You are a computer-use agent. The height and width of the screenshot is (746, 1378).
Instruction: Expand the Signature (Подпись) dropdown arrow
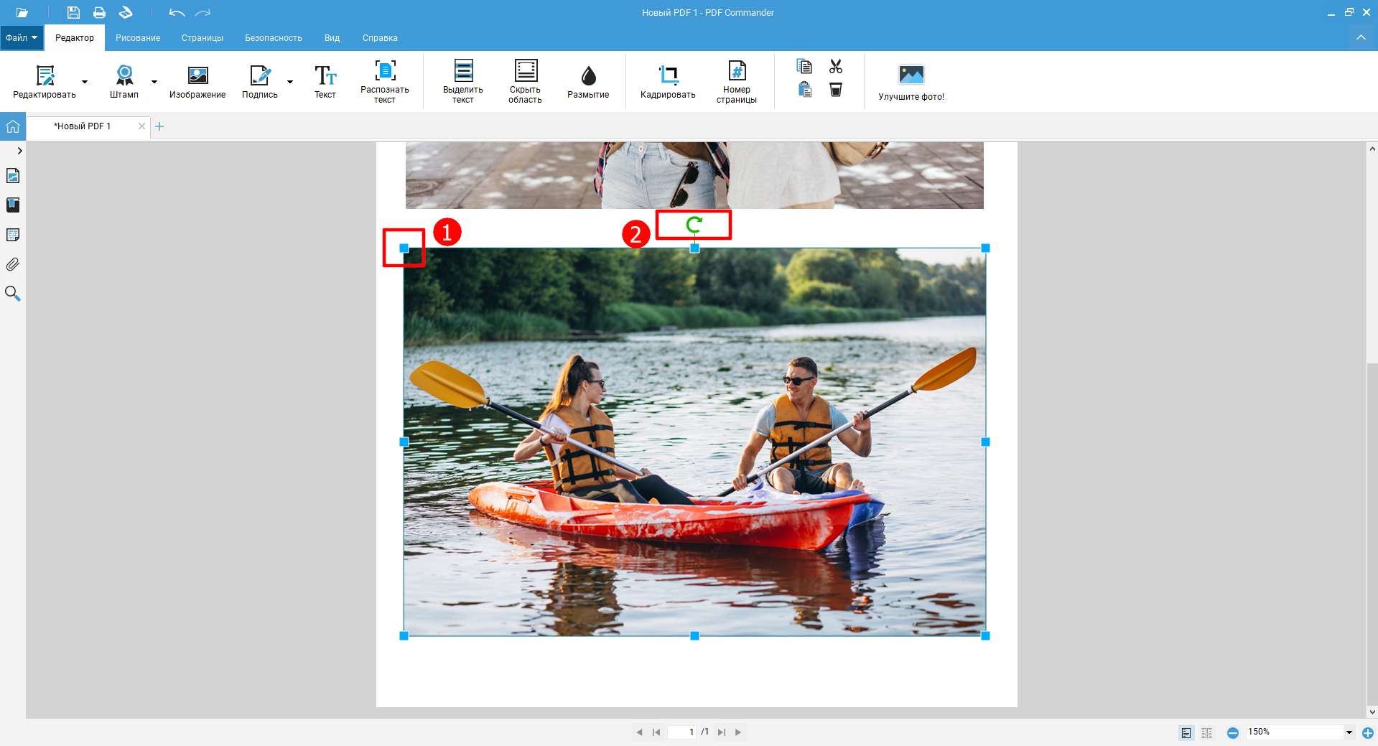tap(290, 82)
